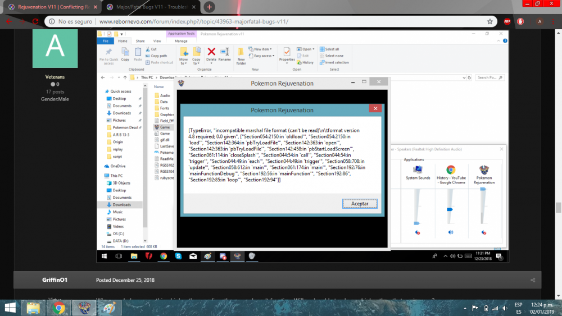The height and width of the screenshot is (316, 562).
Task: Click Select all in Explorer's ribbon
Action: pos(329,49)
